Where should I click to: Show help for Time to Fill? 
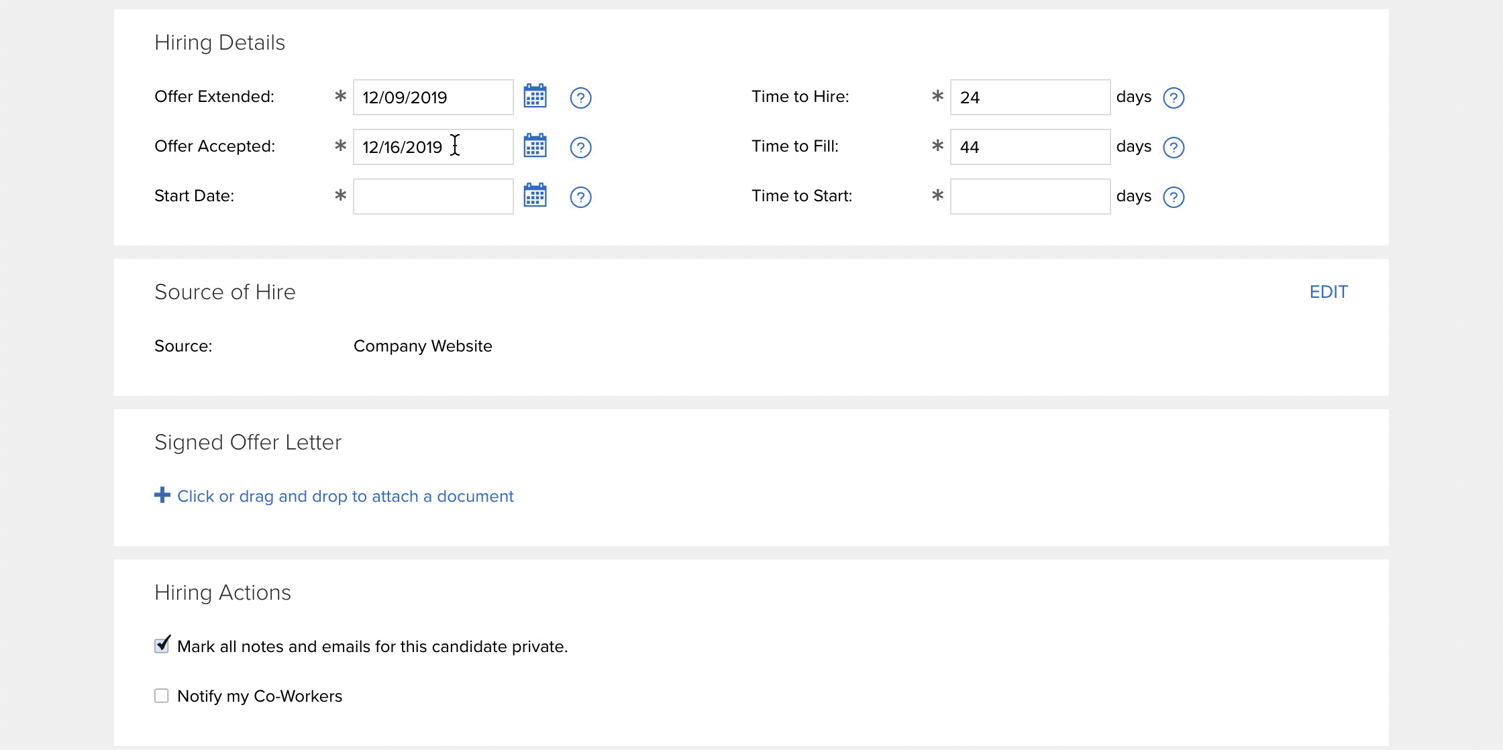point(1174,148)
